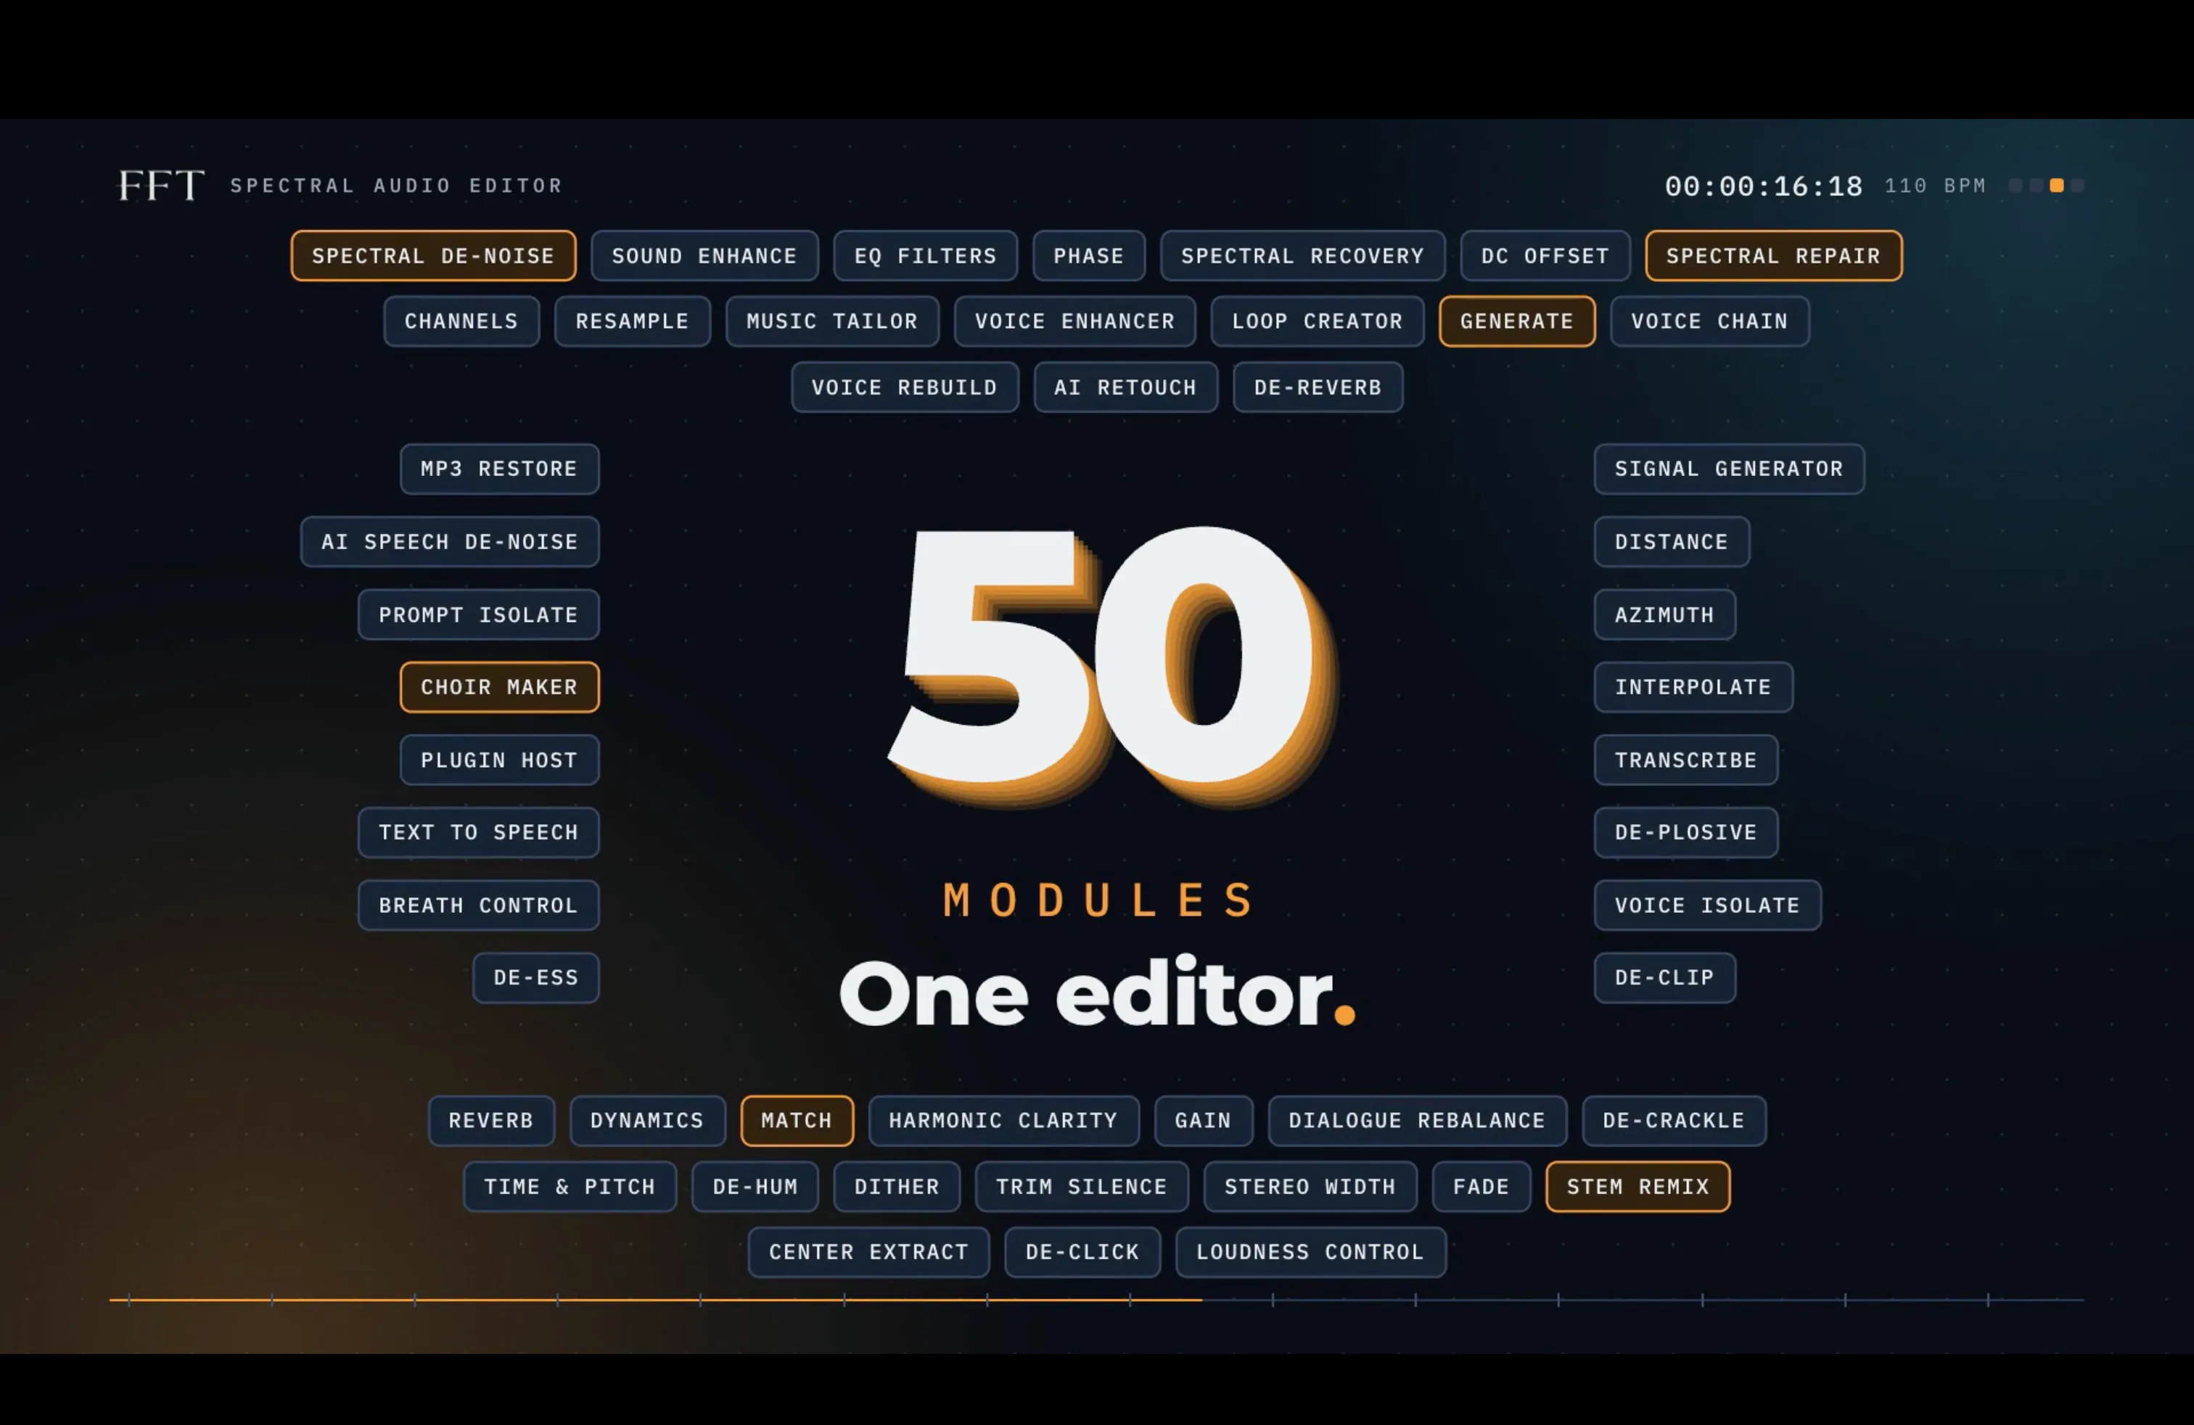Click the FFT logo

161,185
